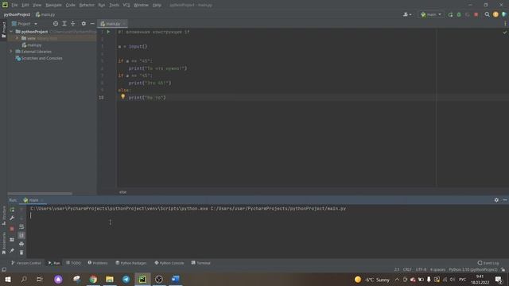Open the Event Log
Image resolution: width=509 pixels, height=286 pixels.
pos(488,263)
